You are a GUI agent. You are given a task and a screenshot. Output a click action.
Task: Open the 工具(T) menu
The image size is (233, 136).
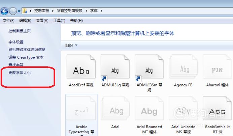pos(59,20)
